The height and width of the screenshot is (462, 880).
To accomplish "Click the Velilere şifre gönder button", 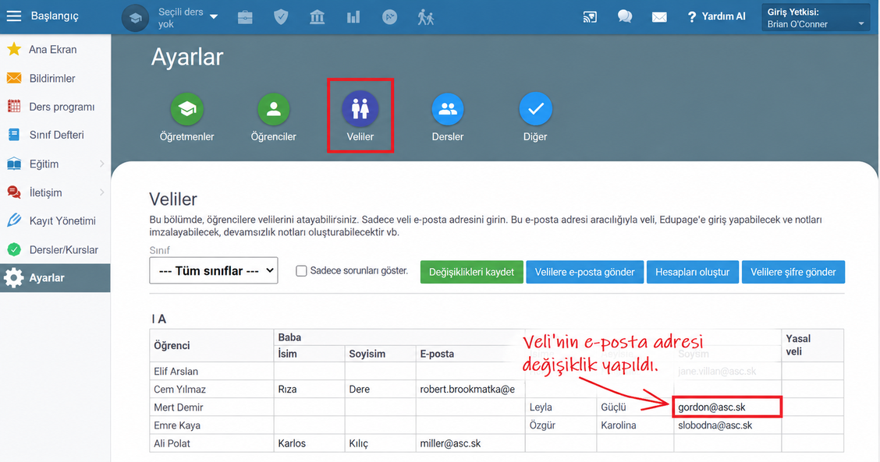I will tap(793, 272).
